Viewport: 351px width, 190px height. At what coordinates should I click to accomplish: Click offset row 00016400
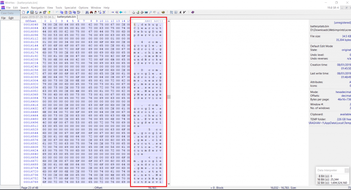click(x=31, y=102)
